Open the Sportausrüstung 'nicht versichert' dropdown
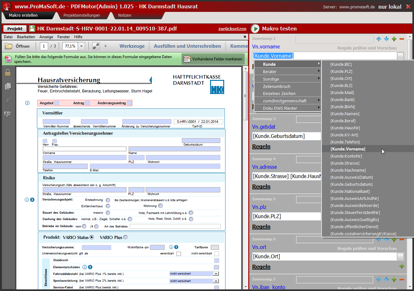The width and height of the screenshot is (414, 291). point(216,281)
